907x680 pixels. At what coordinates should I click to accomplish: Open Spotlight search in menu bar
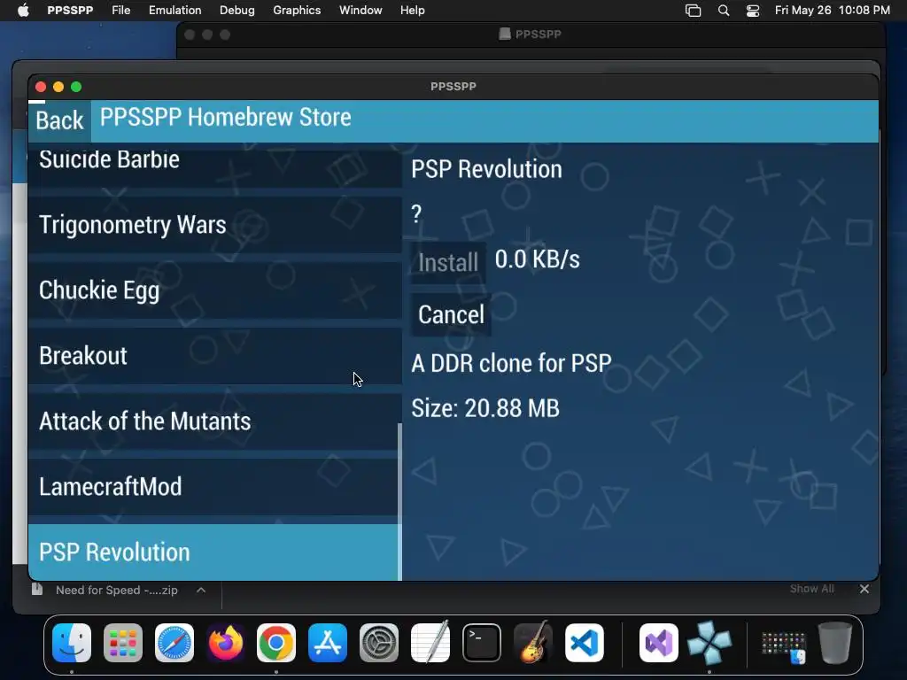click(x=723, y=11)
